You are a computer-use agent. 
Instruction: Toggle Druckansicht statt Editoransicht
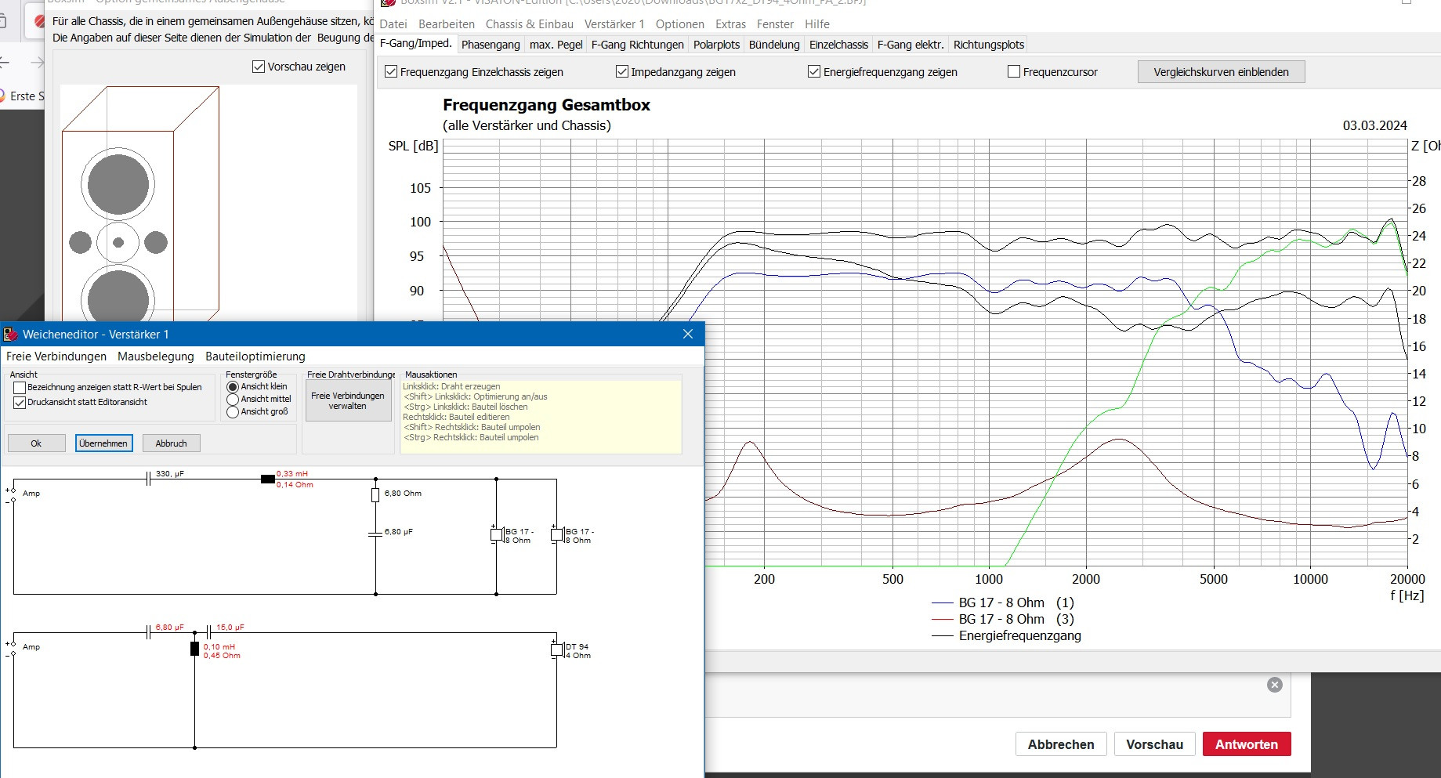[x=20, y=403]
